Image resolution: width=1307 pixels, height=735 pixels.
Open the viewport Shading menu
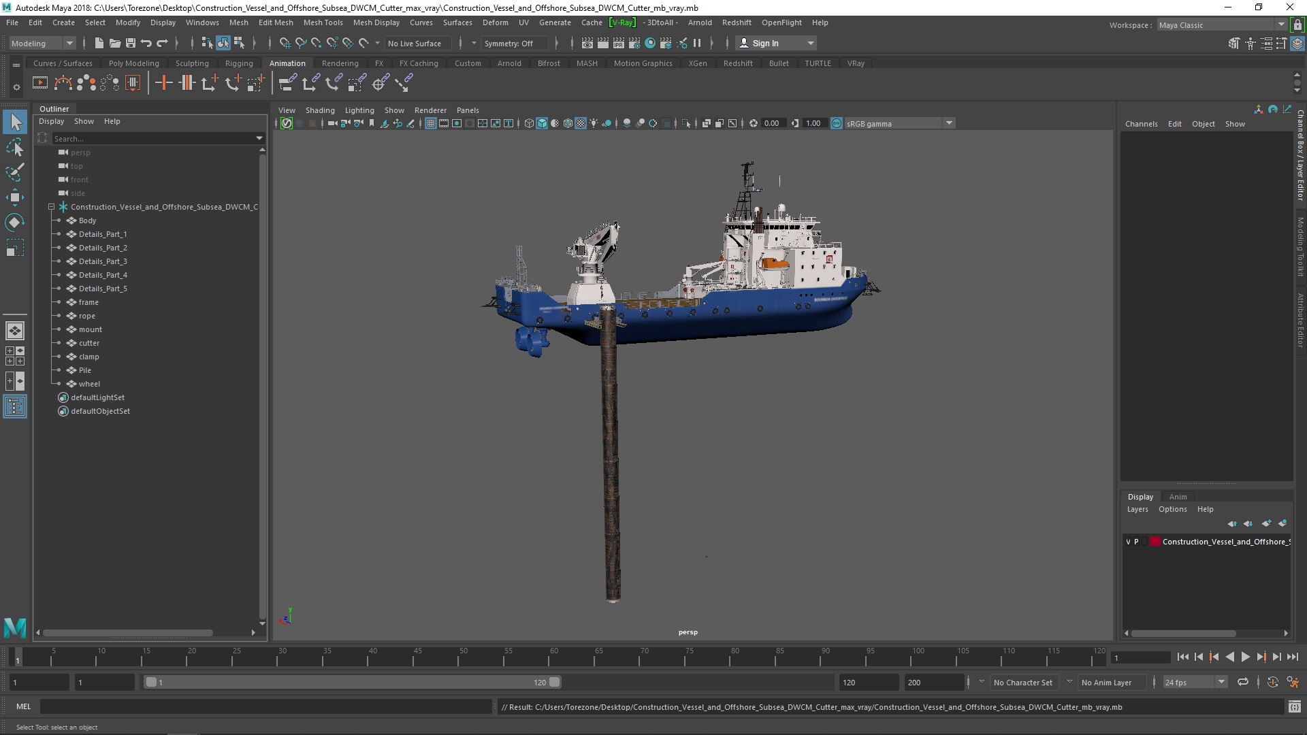click(320, 110)
